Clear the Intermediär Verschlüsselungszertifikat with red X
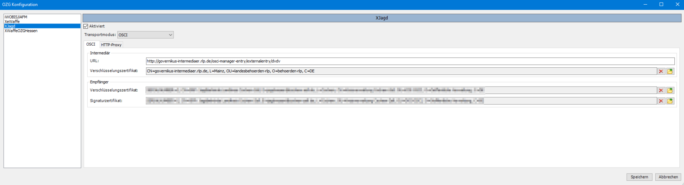Viewport: 684px width, 185px height. point(661,71)
